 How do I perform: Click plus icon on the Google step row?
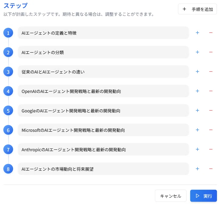pyautogui.click(x=197, y=111)
